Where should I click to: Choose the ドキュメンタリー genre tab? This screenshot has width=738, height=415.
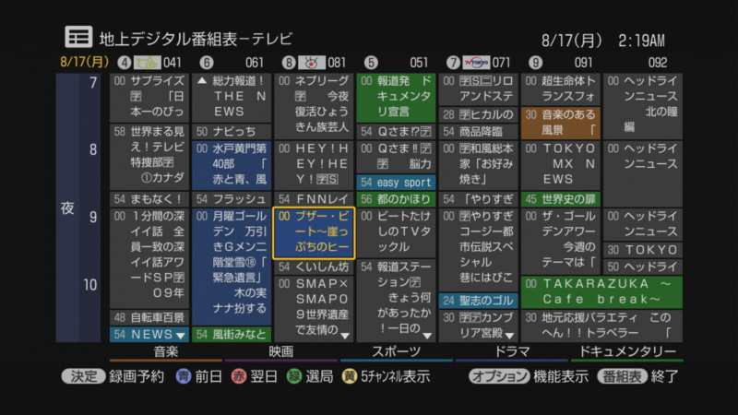tap(627, 352)
